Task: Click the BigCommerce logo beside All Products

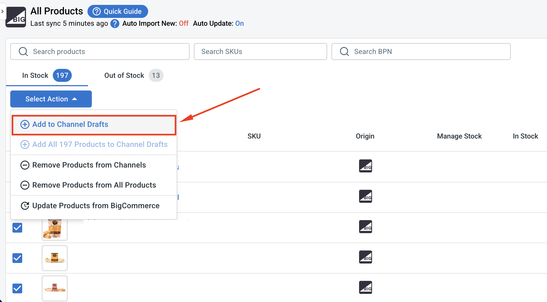Action: point(16,17)
